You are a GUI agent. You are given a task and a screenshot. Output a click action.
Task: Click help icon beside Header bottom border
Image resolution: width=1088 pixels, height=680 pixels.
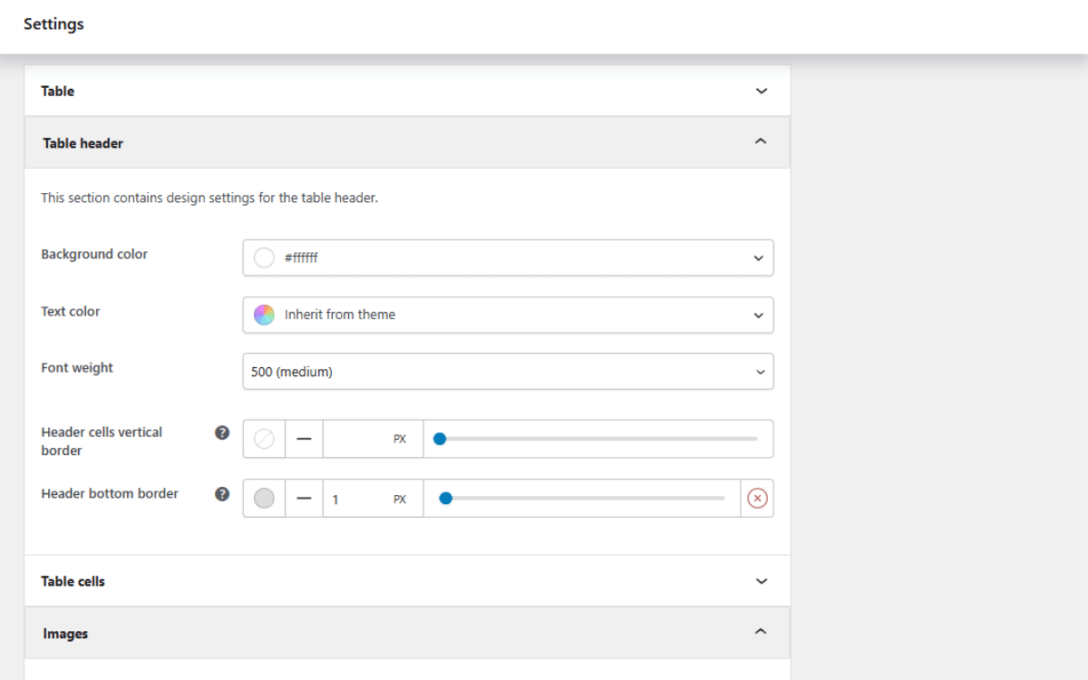click(222, 494)
